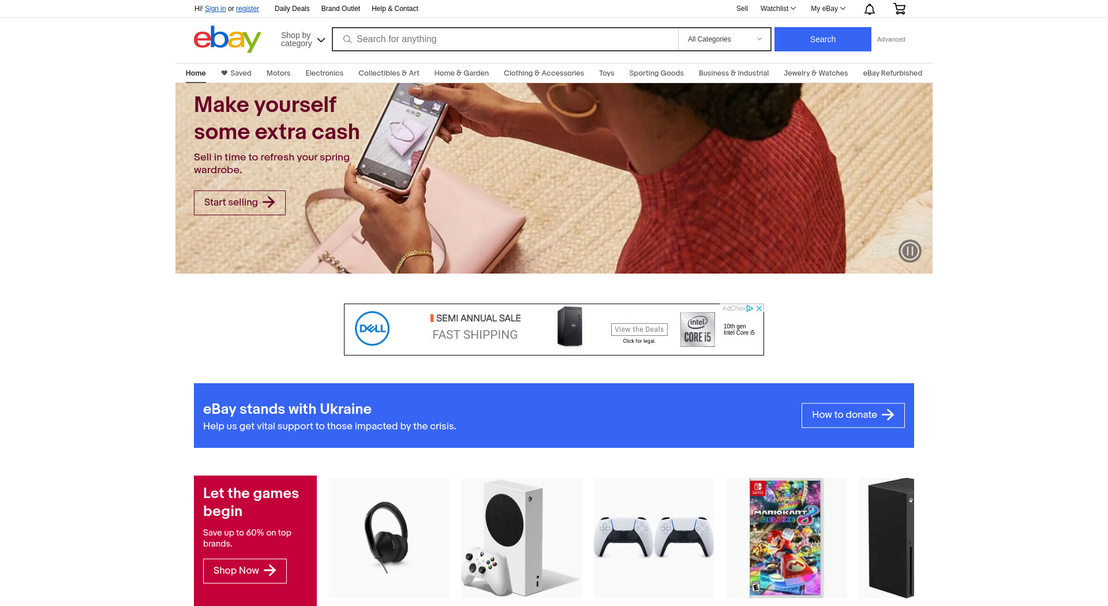Pause the banner carousel
The width and height of the screenshot is (1108, 606).
909,251
